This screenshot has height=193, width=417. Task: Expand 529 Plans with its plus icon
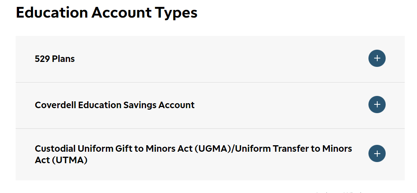[377, 58]
